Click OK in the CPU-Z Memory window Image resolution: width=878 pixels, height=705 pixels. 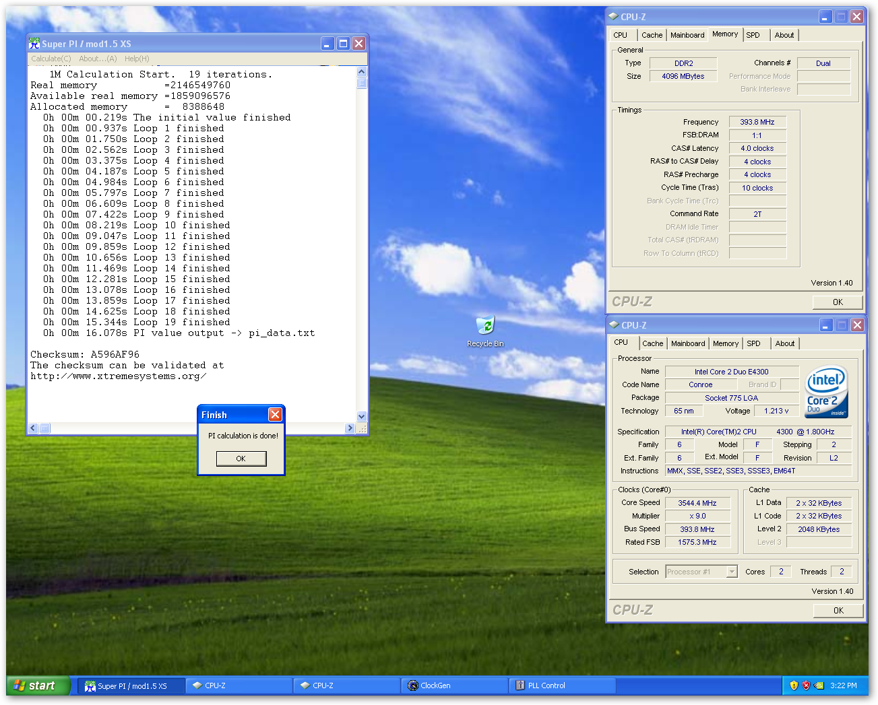click(x=838, y=302)
